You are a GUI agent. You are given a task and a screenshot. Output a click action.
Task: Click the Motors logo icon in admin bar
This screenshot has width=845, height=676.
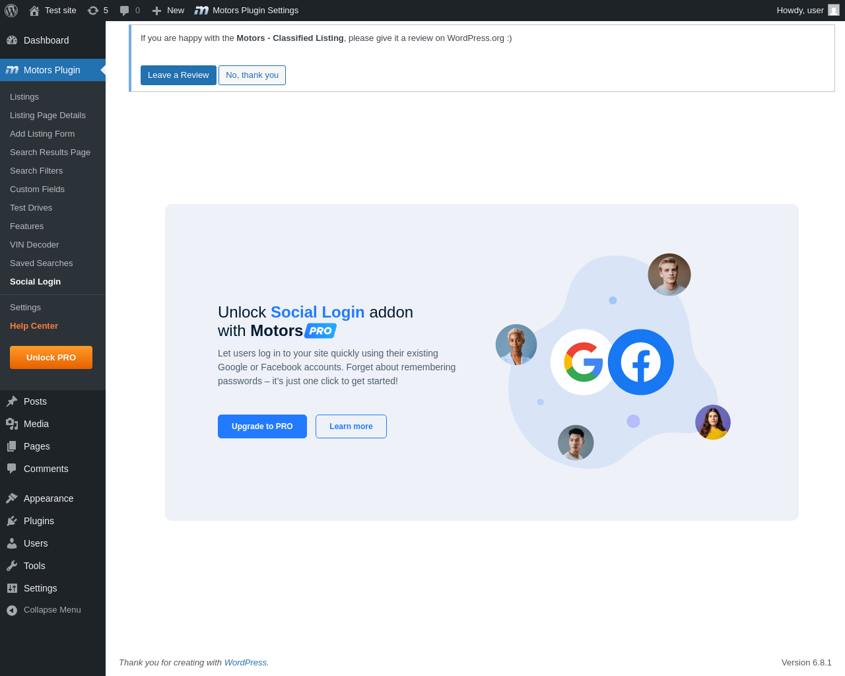click(201, 11)
